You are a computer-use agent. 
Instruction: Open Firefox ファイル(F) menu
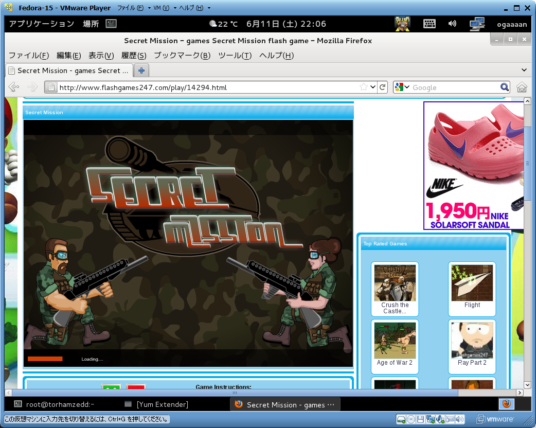pyautogui.click(x=29, y=56)
